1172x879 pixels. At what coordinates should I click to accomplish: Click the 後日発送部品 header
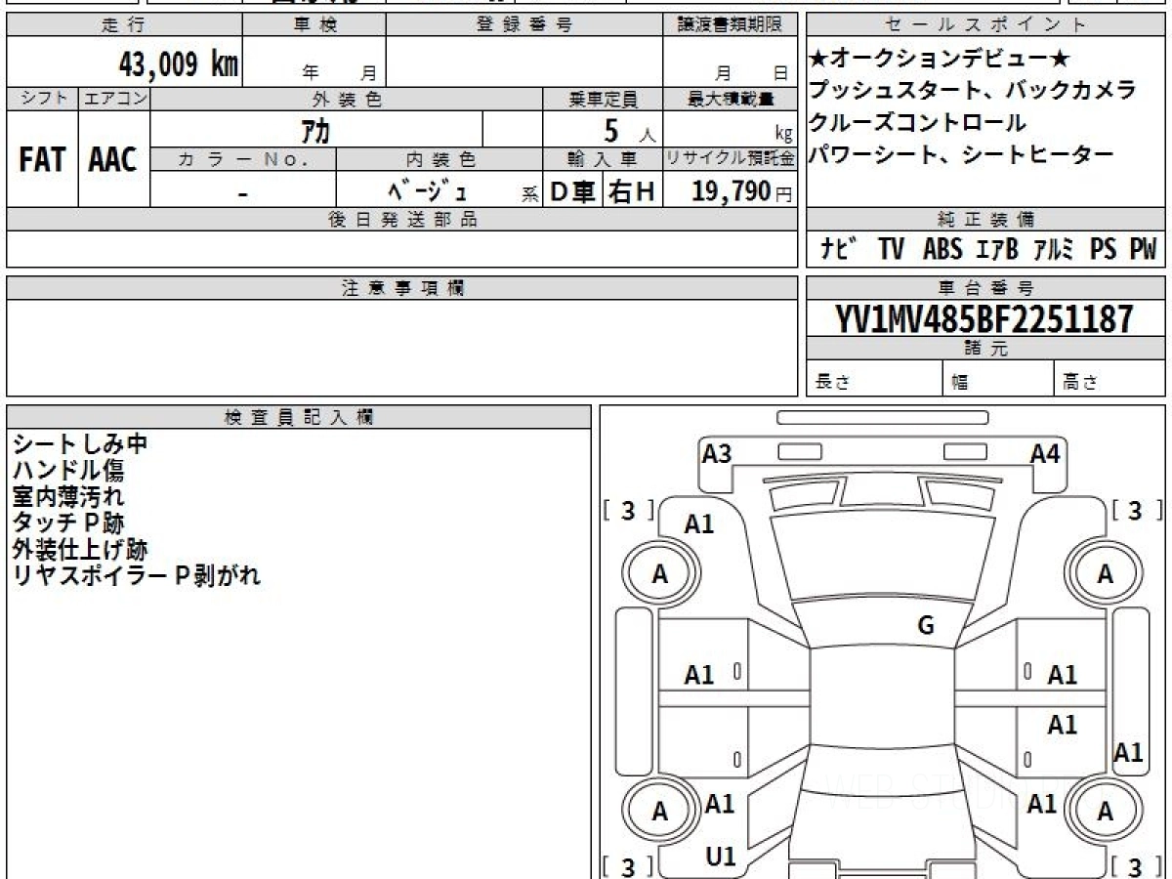(x=401, y=220)
